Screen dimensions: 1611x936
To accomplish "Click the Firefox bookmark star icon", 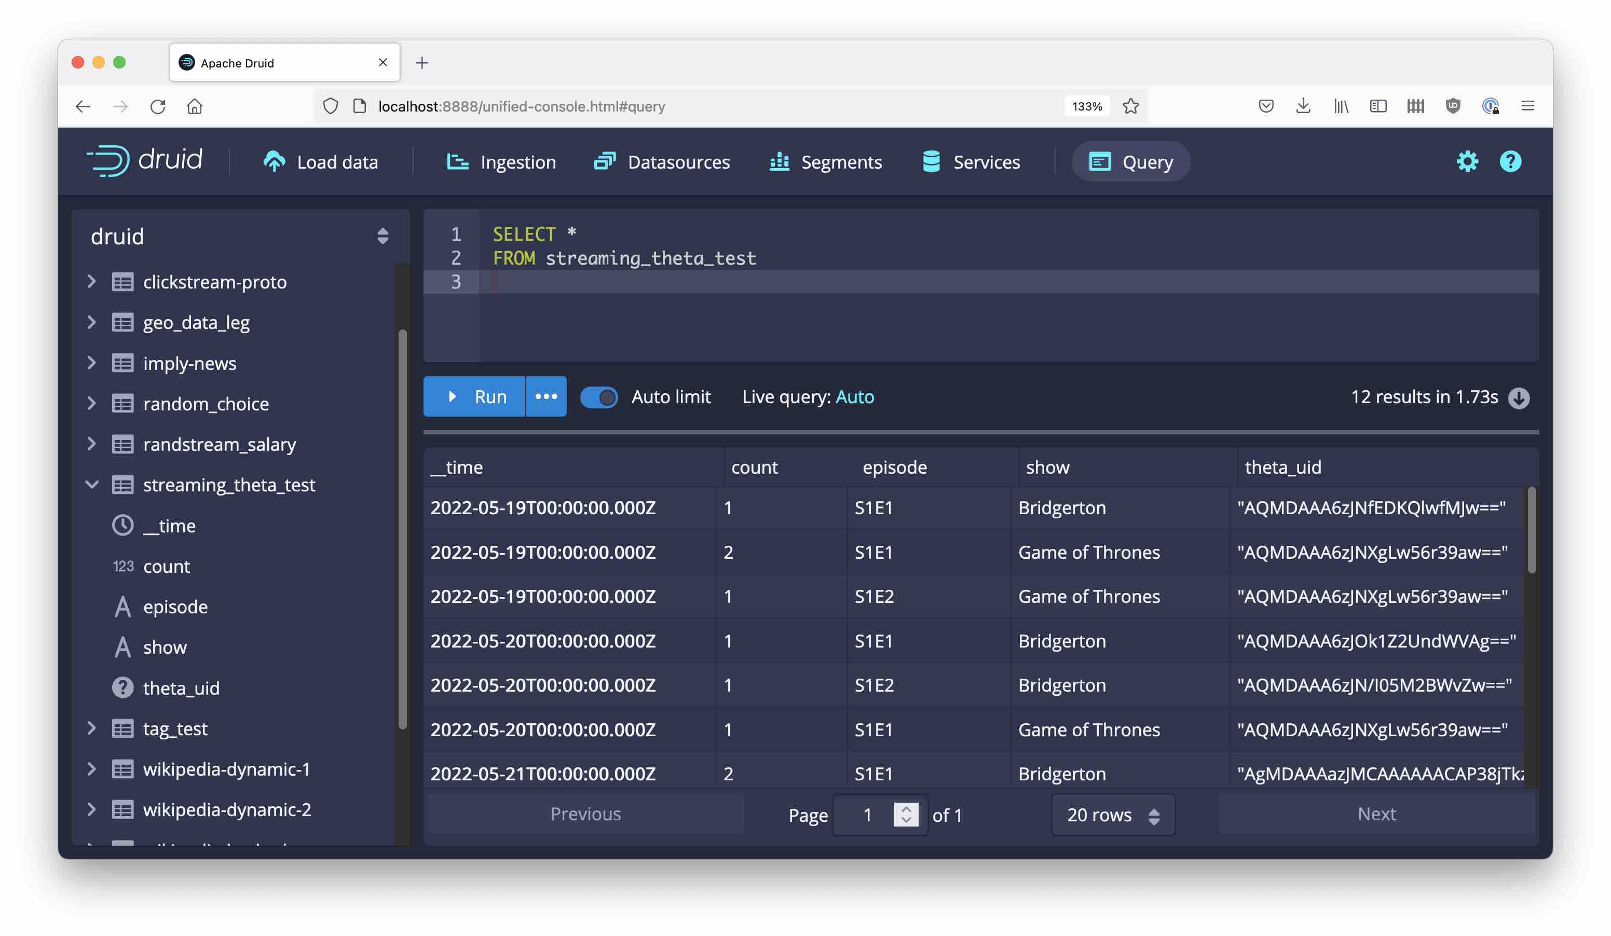I will point(1130,106).
